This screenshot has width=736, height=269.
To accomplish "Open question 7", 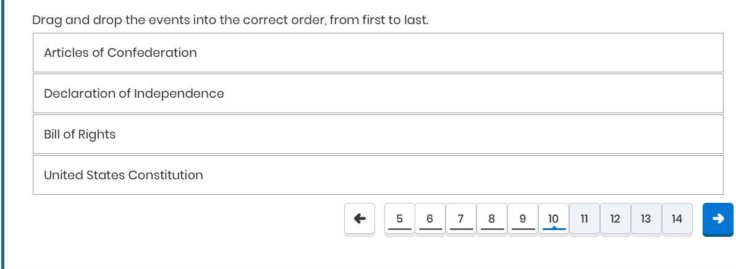I will point(461,218).
